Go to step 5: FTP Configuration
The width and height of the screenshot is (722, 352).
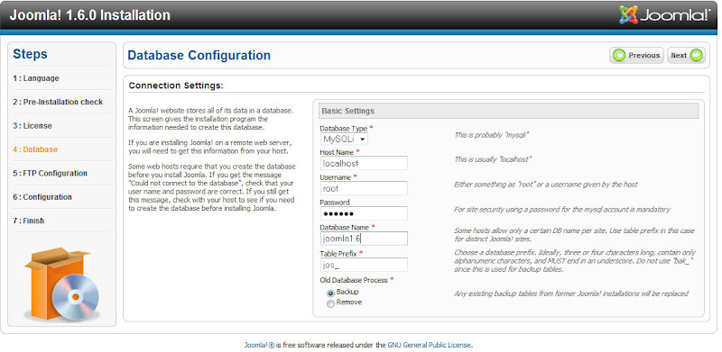pos(50,173)
